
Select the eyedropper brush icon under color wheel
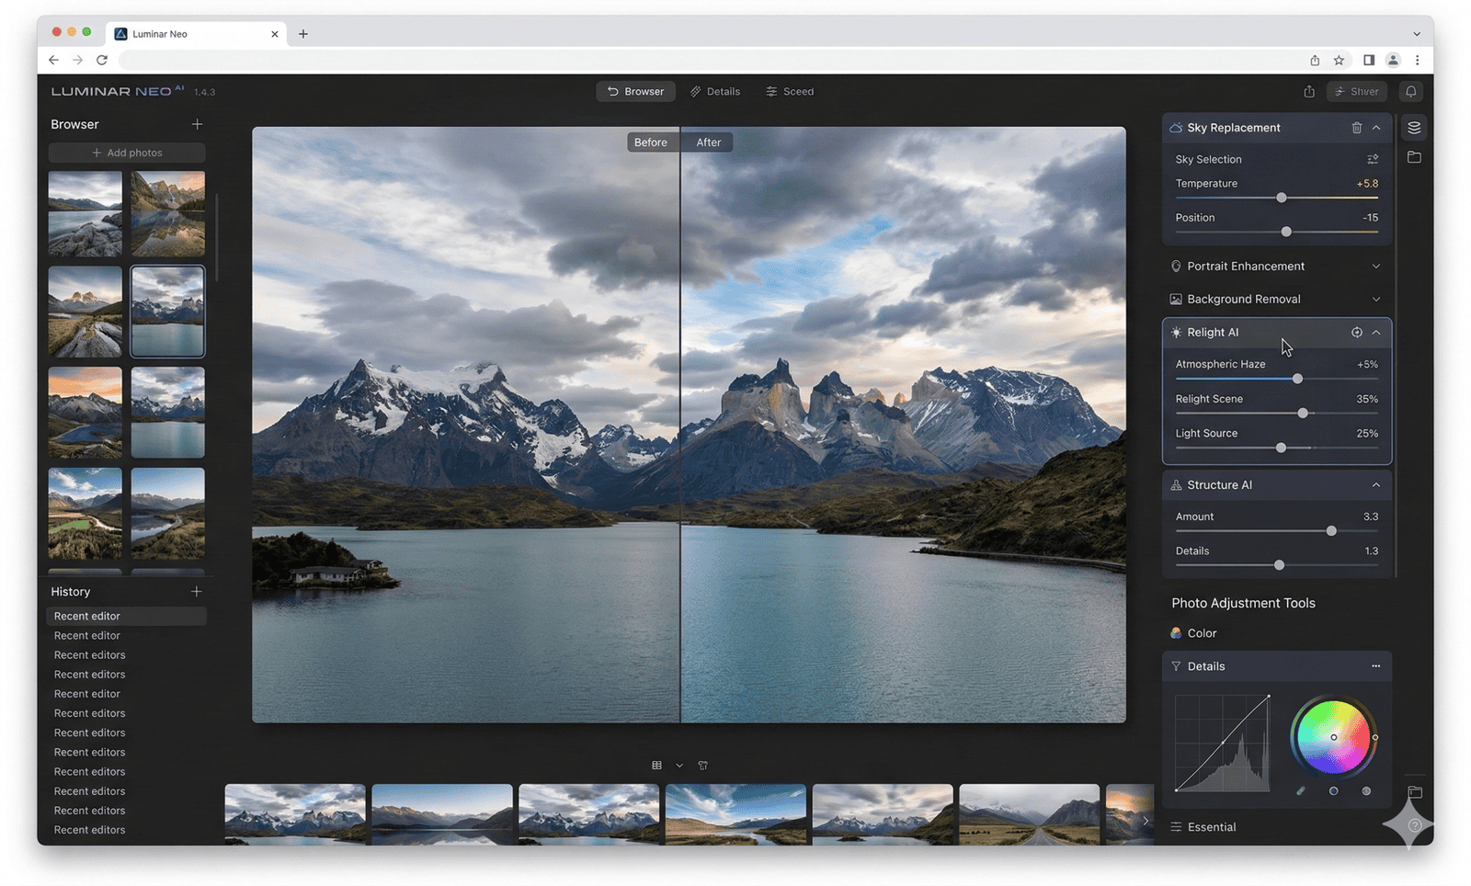1300,790
